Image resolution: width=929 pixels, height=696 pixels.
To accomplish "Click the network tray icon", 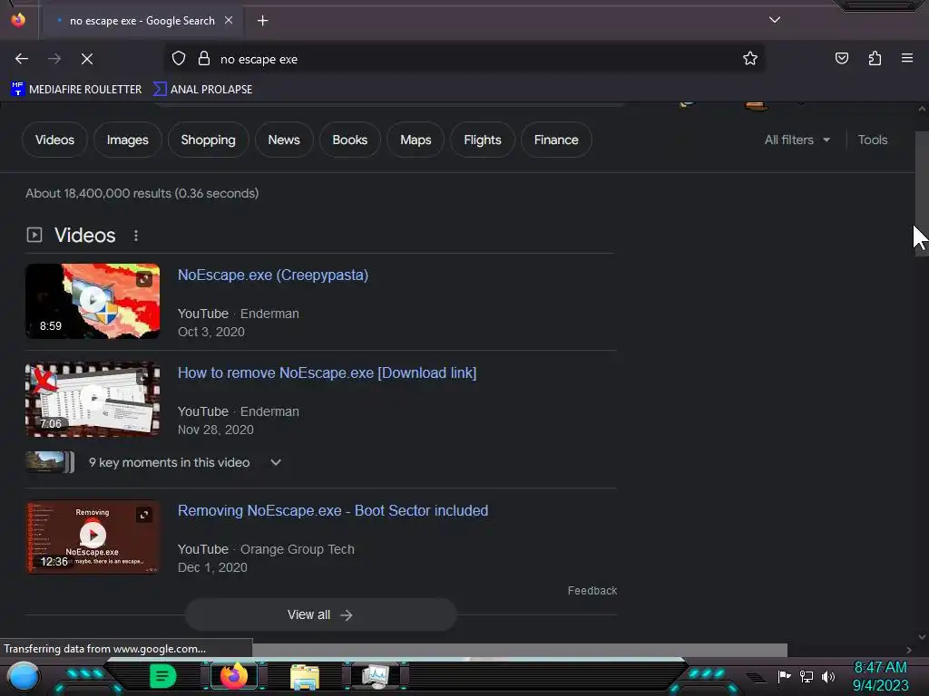I will pos(807,676).
